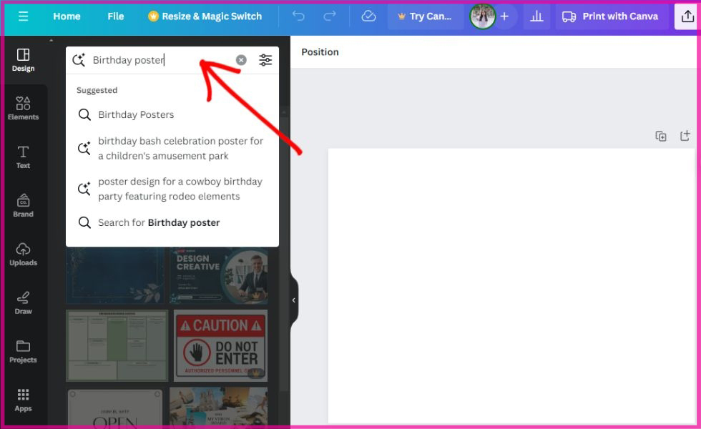Click the Position button
The width and height of the screenshot is (701, 429).
[320, 51]
